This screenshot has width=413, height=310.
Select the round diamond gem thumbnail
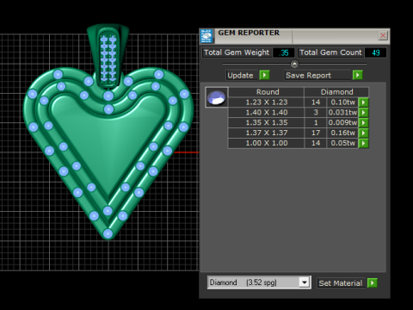tap(217, 97)
